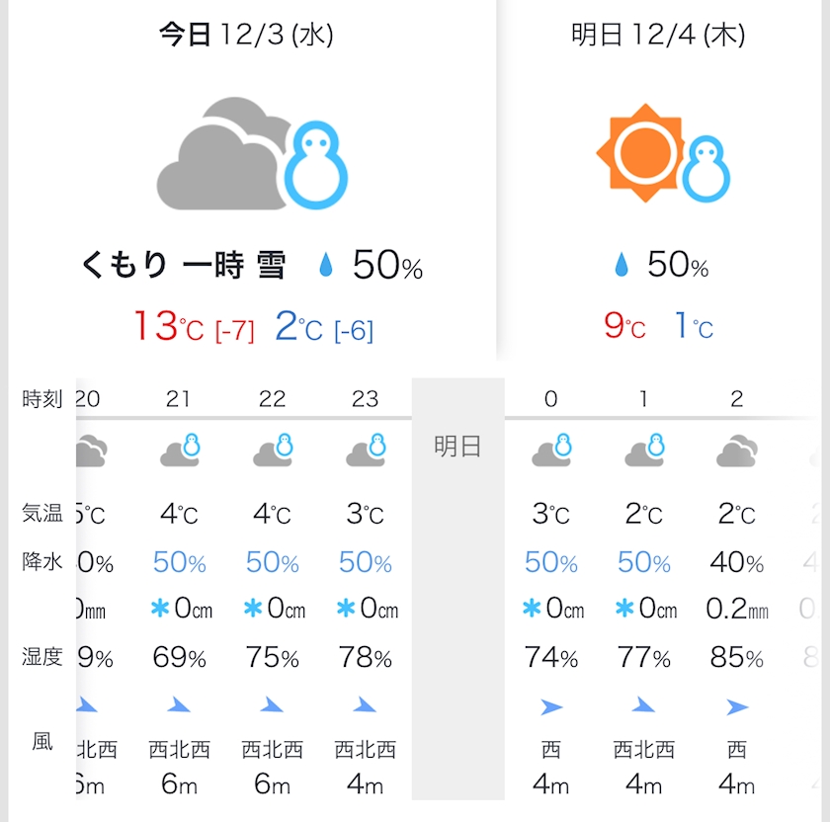Viewport: 830px width, 822px height.
Task: Click the west wind arrow at 0 o'clock
Action: point(551,706)
